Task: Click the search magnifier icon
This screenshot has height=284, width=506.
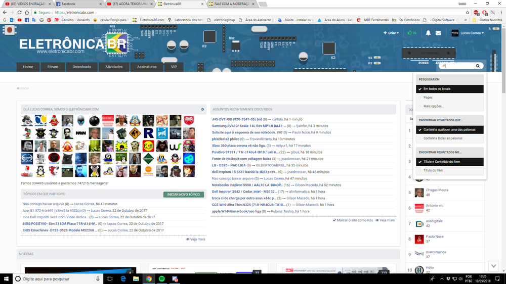Action: coord(478,66)
